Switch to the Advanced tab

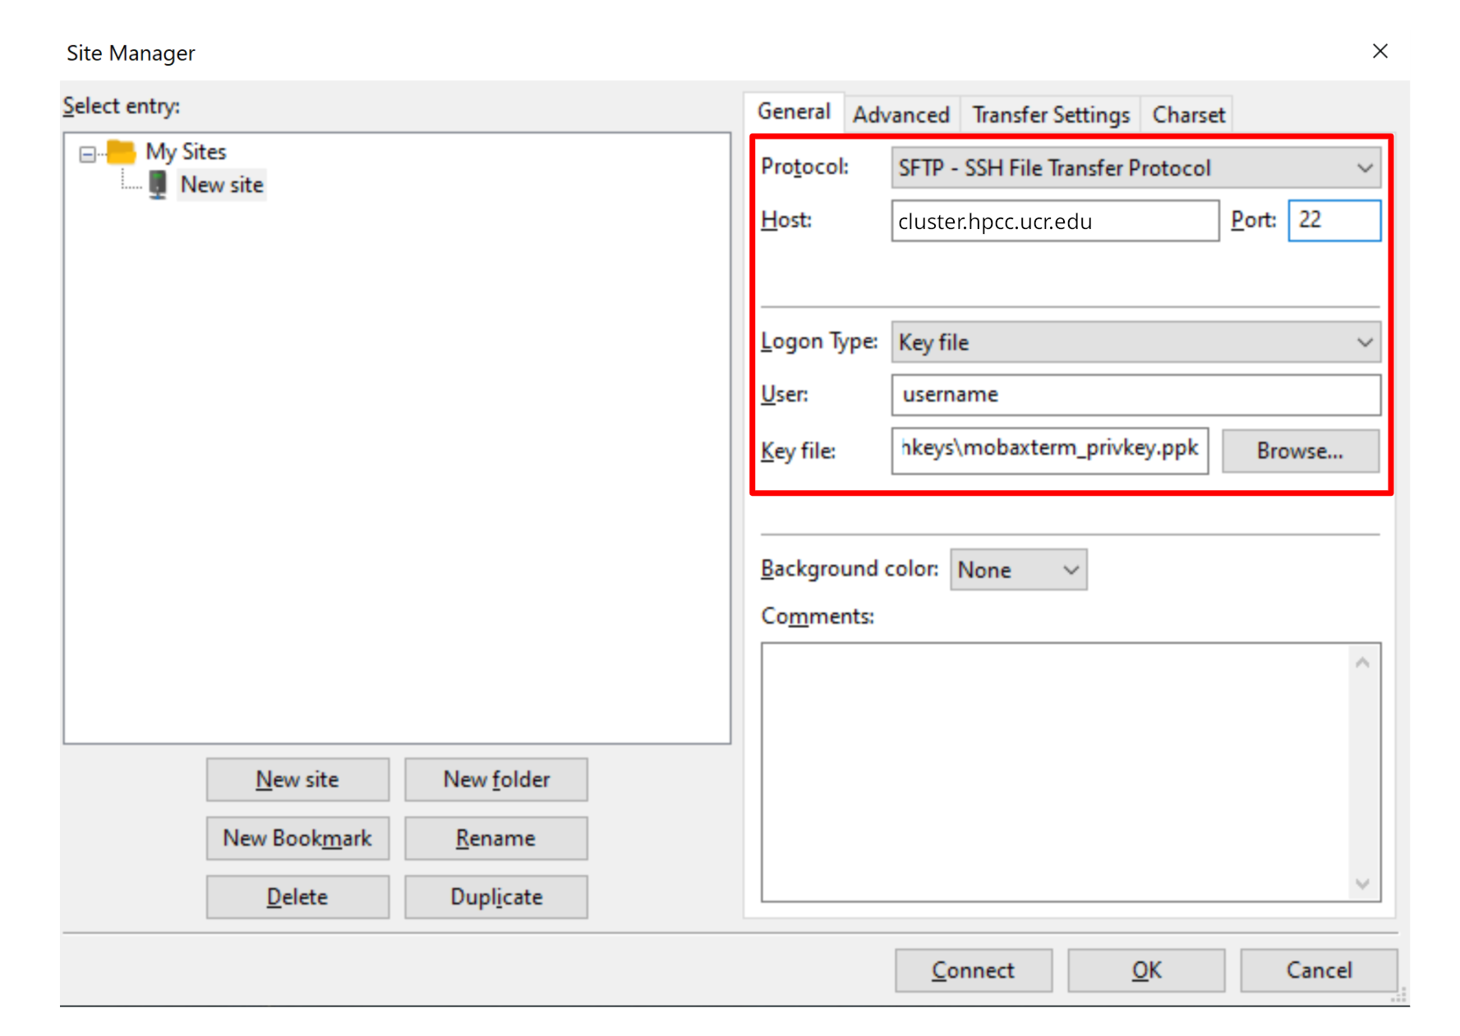901,114
